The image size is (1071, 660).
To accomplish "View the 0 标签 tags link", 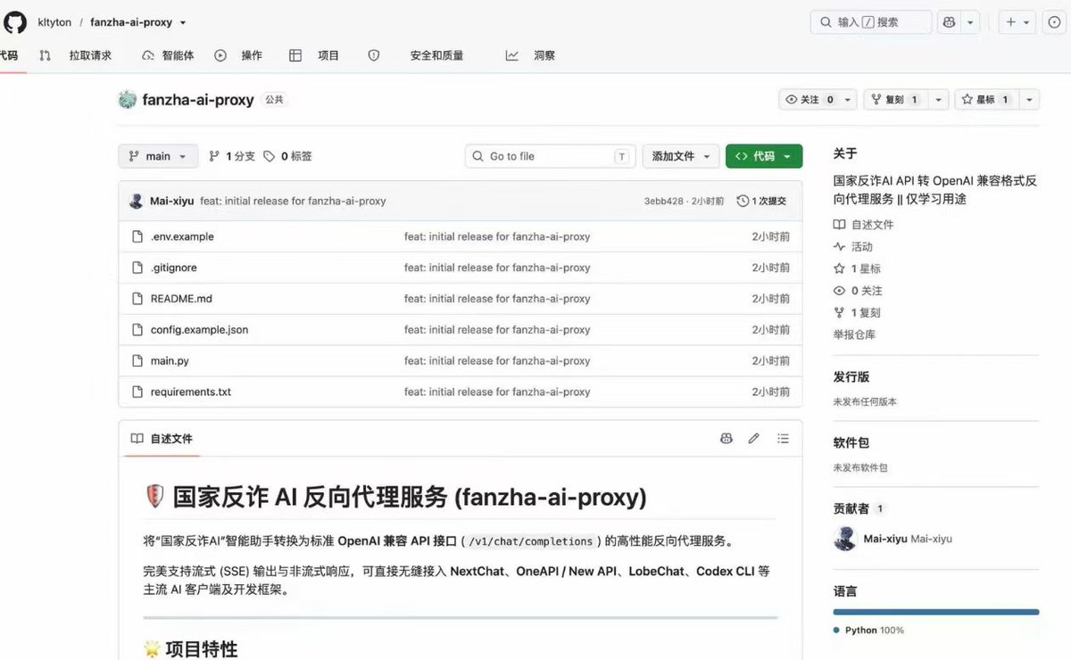I will [288, 156].
